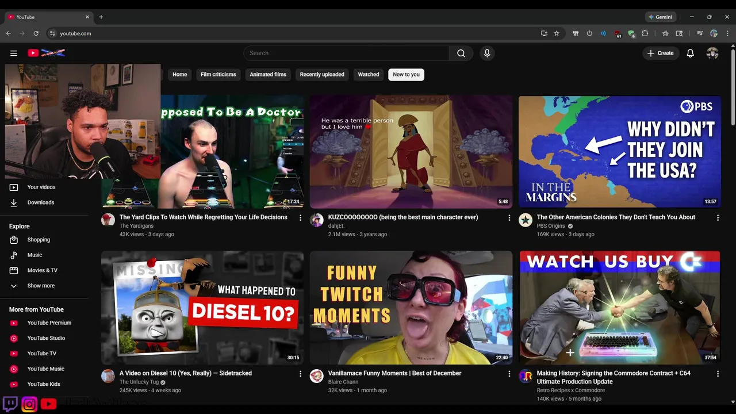This screenshot has height=414, width=736.
Task: Click the Gemini button in title bar
Action: tap(660, 17)
